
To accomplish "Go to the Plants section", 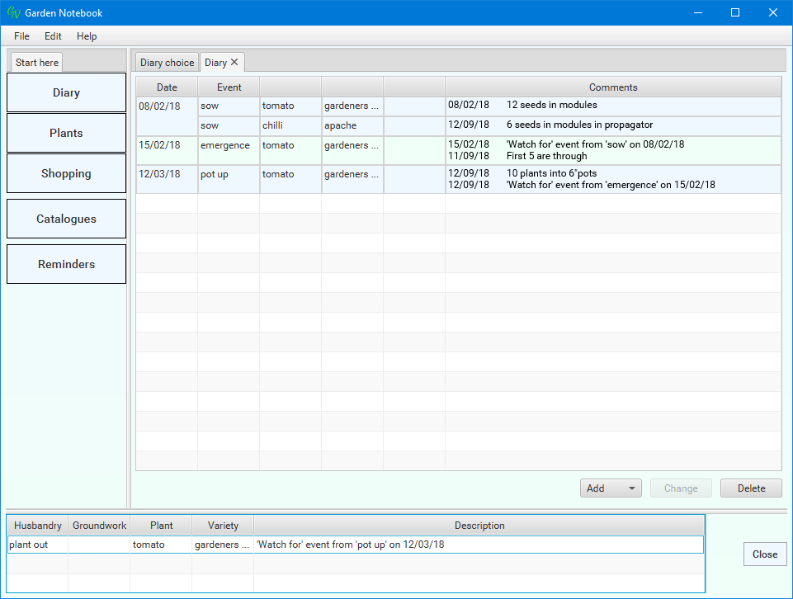I will pyautogui.click(x=66, y=133).
